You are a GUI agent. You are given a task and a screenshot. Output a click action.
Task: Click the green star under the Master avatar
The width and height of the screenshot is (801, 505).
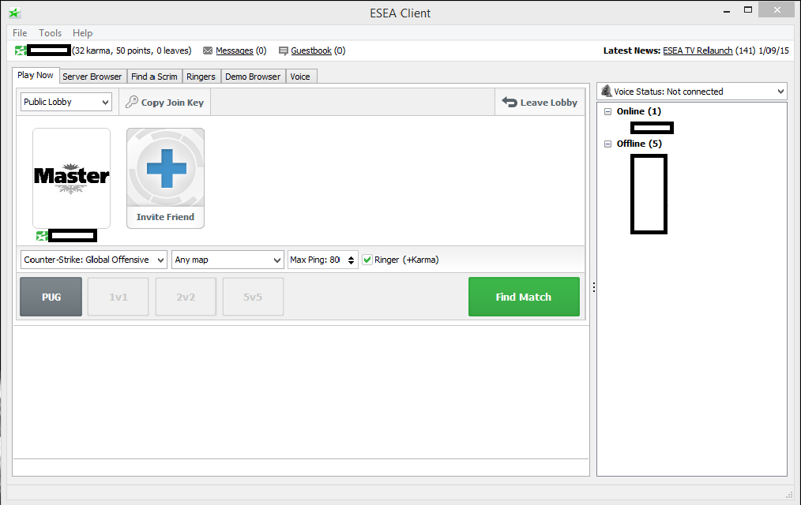[x=42, y=236]
